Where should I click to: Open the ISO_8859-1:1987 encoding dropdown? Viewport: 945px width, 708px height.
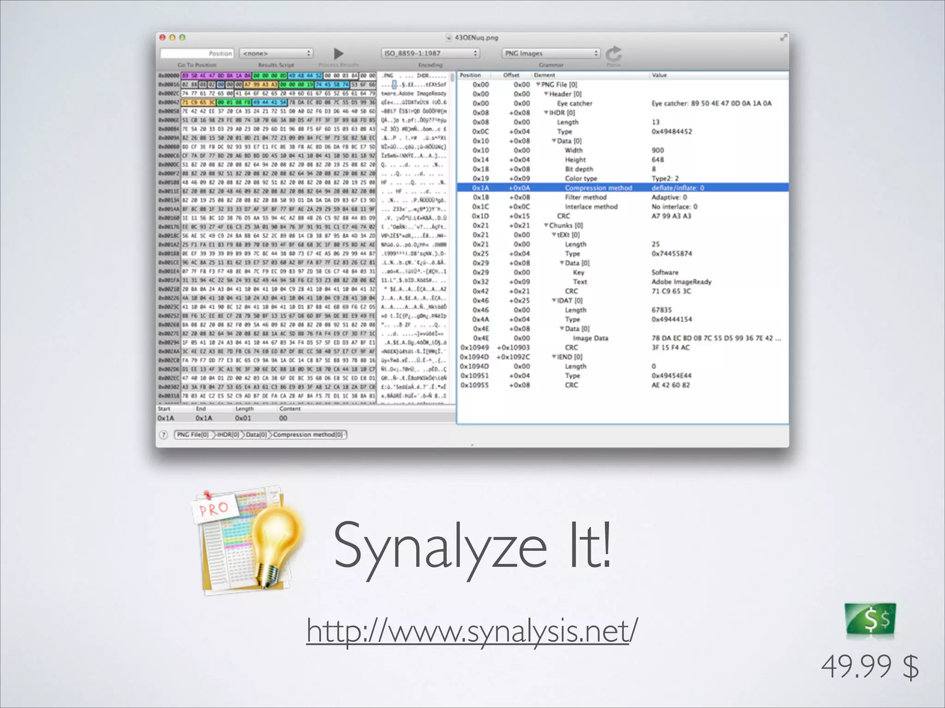tap(431, 53)
